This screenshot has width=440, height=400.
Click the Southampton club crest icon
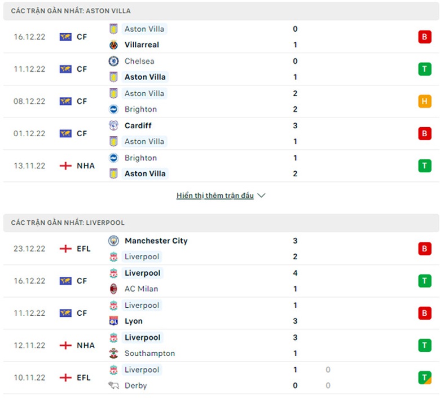click(x=113, y=353)
